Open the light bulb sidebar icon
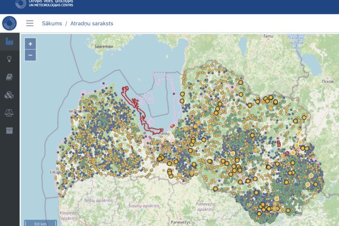This screenshot has height=226, width=339. pyautogui.click(x=9, y=59)
